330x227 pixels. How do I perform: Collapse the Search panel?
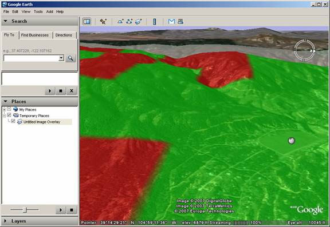tap(6, 21)
